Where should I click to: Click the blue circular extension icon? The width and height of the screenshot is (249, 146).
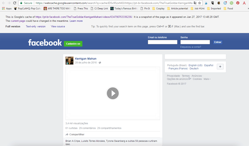[225, 3]
